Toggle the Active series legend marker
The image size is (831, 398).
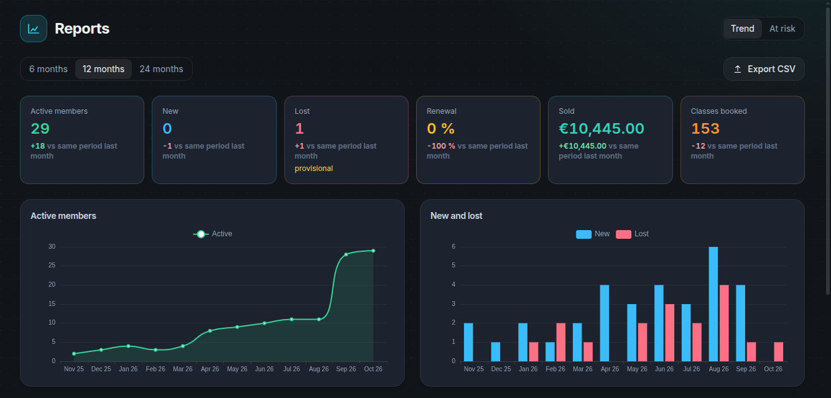[x=201, y=234]
